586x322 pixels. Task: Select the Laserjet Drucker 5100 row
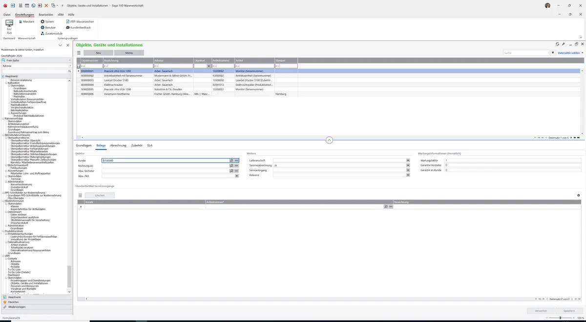coord(329,80)
